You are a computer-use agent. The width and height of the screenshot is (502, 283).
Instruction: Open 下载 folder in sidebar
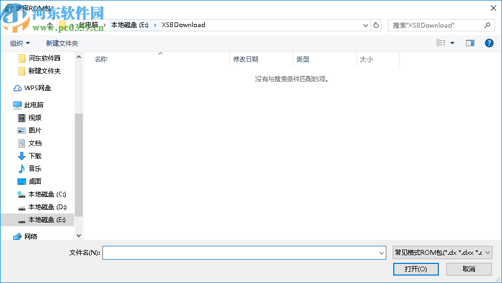[35, 156]
